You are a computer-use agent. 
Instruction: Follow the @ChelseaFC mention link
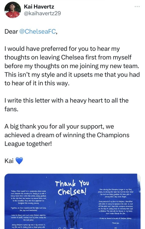pos(37,31)
